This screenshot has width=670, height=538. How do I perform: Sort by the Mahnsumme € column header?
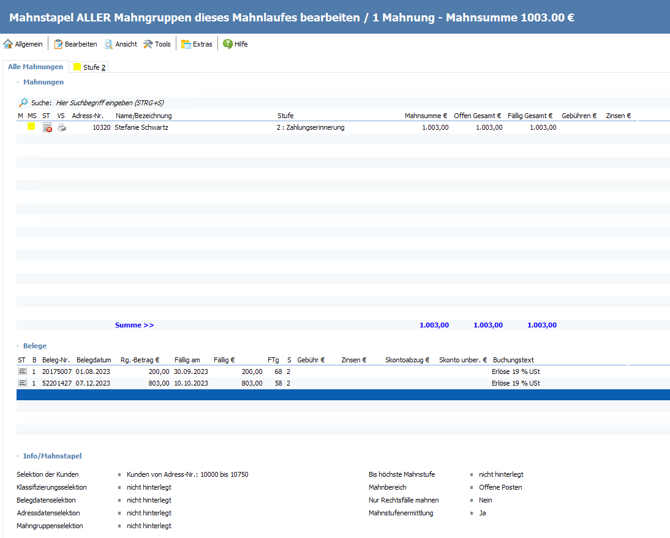click(426, 116)
